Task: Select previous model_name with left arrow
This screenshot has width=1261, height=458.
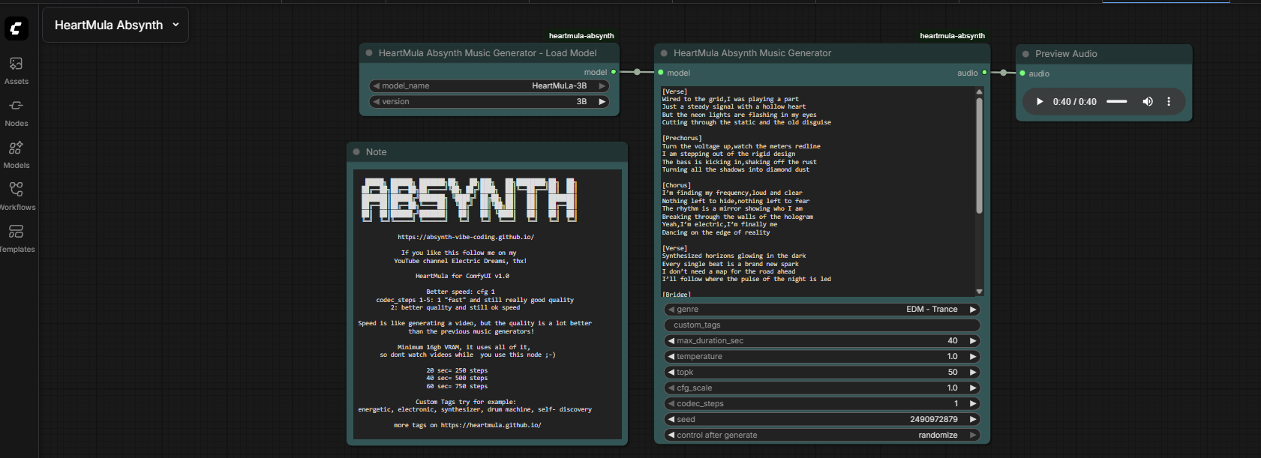Action: 376,85
